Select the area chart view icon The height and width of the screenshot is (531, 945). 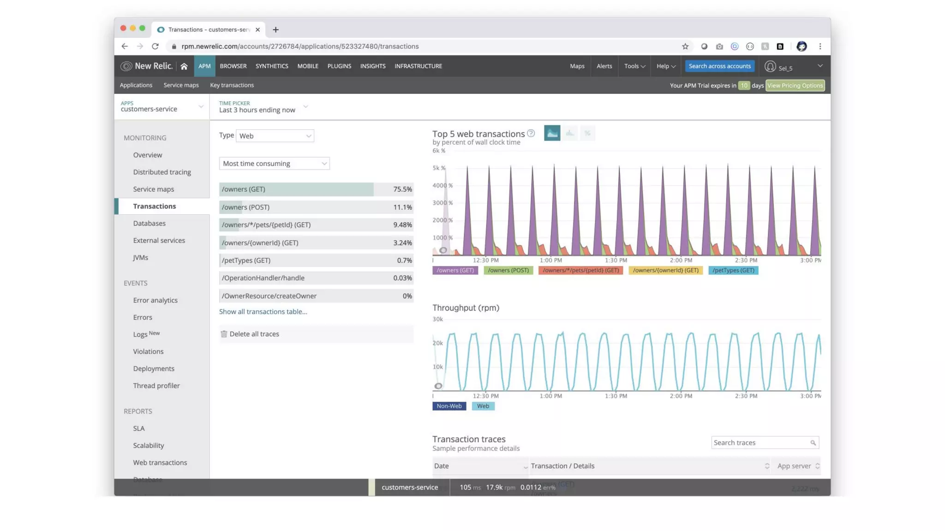coord(552,133)
